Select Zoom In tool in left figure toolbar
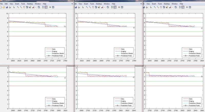This screenshot has width=205, height=112. click(x=18, y=7)
